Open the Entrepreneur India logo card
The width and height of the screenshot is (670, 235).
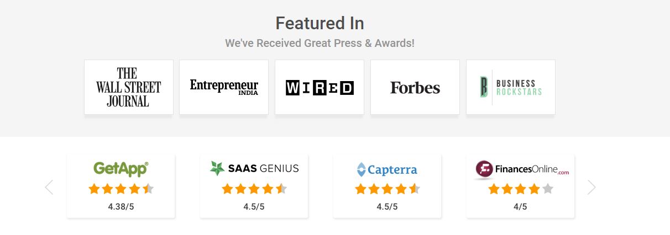coord(224,87)
